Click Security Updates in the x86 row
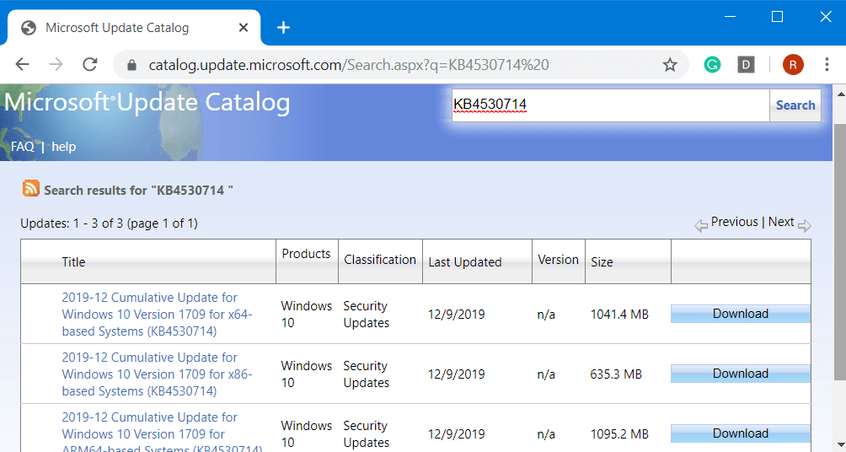846x452 pixels. tap(367, 374)
